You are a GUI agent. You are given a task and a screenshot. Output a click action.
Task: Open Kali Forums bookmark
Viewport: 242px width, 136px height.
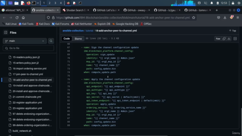(x=60, y=24)
